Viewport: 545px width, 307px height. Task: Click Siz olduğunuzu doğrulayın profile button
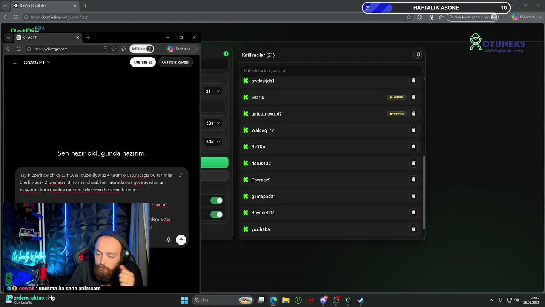[x=473, y=17]
